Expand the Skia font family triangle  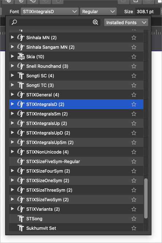(12, 56)
